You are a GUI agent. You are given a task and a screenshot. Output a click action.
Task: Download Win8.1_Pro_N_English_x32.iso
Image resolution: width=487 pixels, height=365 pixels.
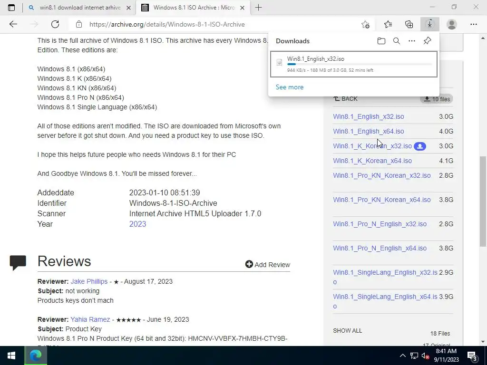pos(380,224)
